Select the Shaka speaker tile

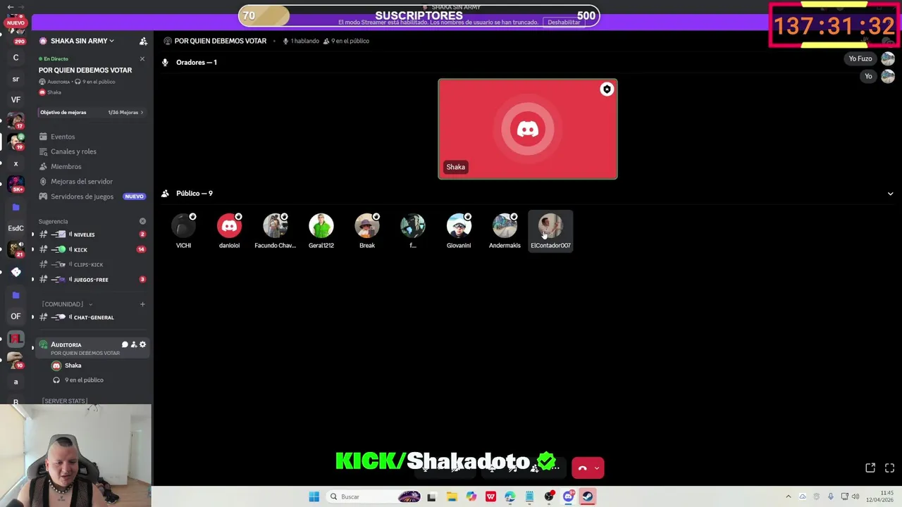tap(528, 129)
